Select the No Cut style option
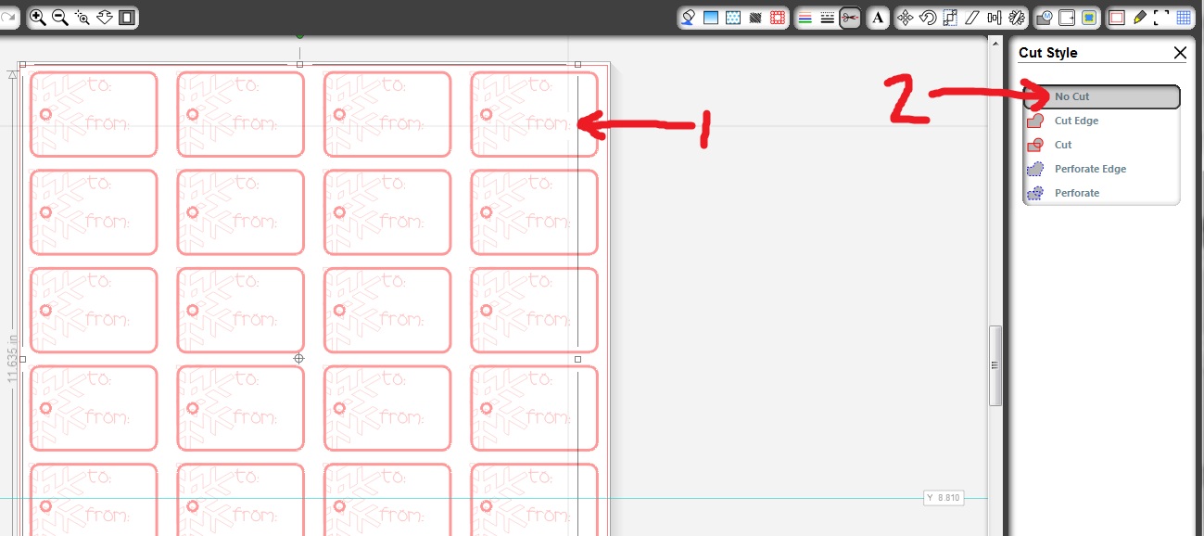 pyautogui.click(x=1102, y=96)
